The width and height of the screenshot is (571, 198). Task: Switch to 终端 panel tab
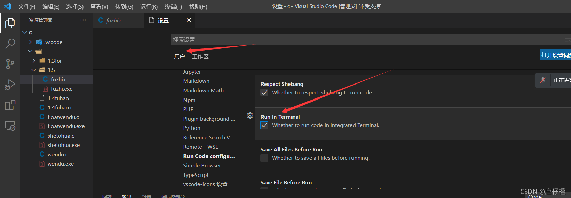point(146,196)
